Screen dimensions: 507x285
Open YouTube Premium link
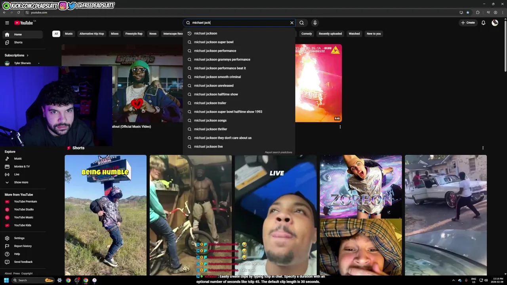pyautogui.click(x=23, y=201)
